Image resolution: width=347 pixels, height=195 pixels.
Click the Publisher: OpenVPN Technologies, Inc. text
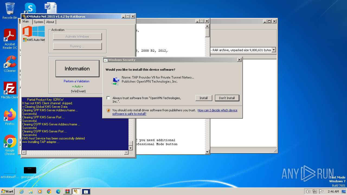(x=150, y=82)
